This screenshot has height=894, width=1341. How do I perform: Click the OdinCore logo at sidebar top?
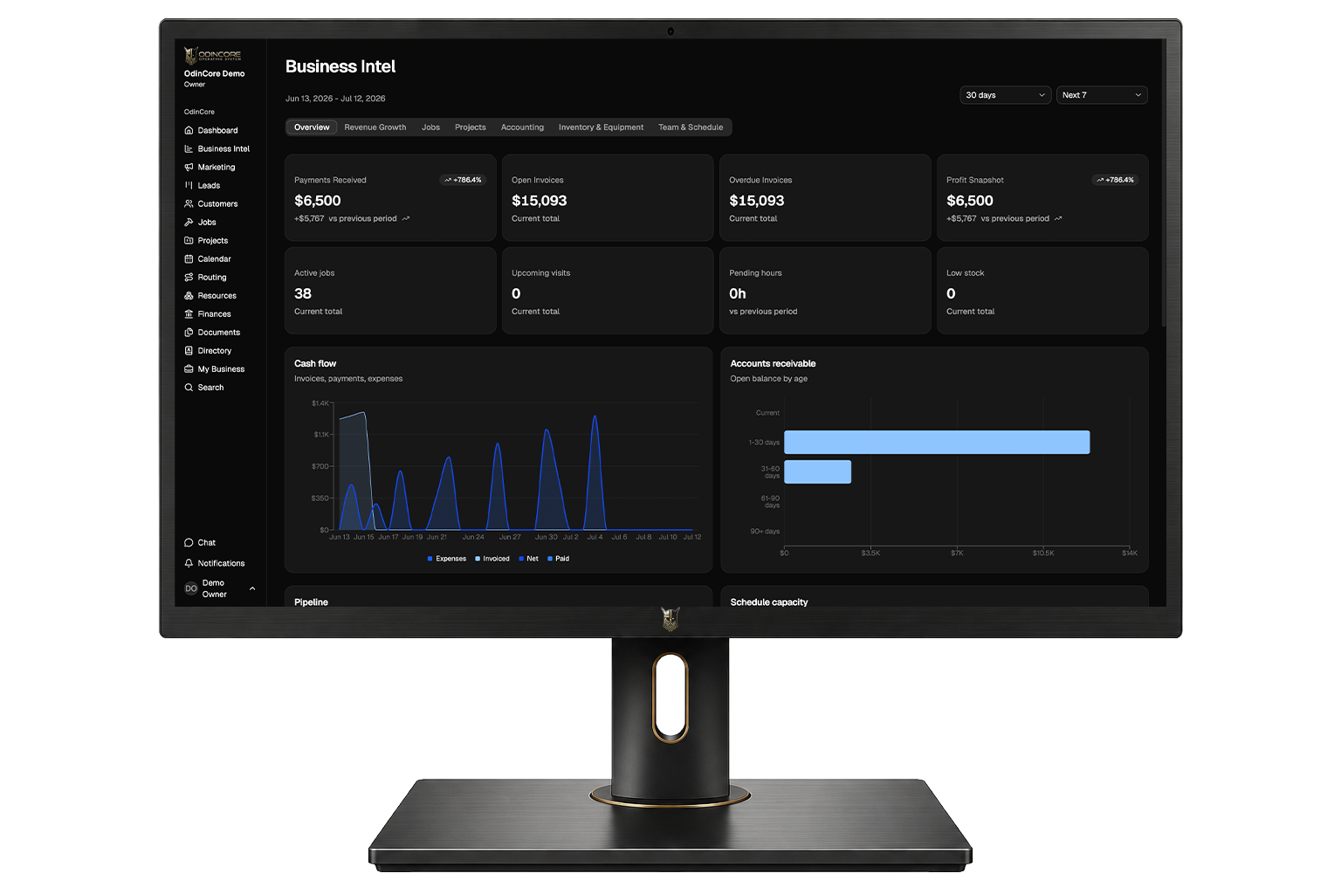(x=213, y=55)
